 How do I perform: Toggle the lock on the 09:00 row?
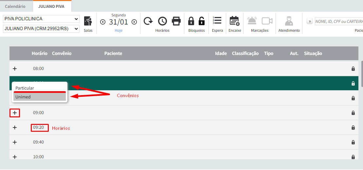coord(353,113)
